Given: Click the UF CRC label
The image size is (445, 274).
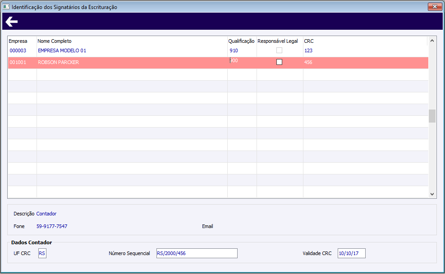Looking at the screenshot, I should pos(22,253).
